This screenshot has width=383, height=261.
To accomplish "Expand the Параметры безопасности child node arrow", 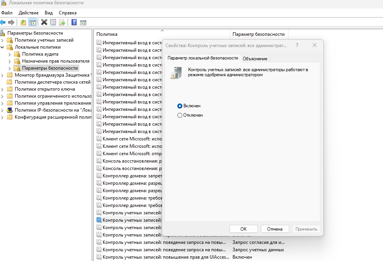I will [x=9, y=68].
